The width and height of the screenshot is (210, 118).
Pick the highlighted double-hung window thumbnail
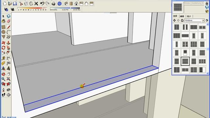point(185,61)
